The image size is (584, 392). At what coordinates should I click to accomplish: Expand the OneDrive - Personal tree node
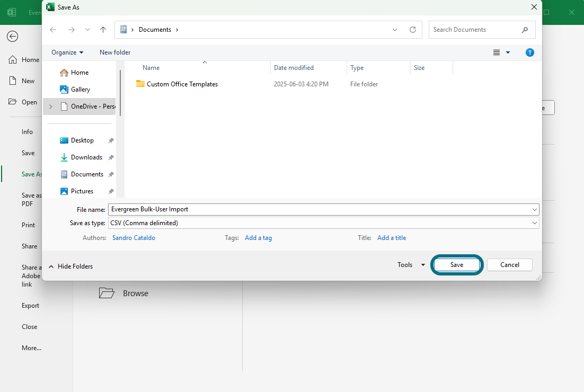point(51,106)
